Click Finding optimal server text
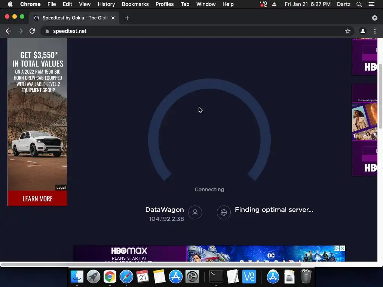Image resolution: width=383 pixels, height=287 pixels. (x=274, y=210)
